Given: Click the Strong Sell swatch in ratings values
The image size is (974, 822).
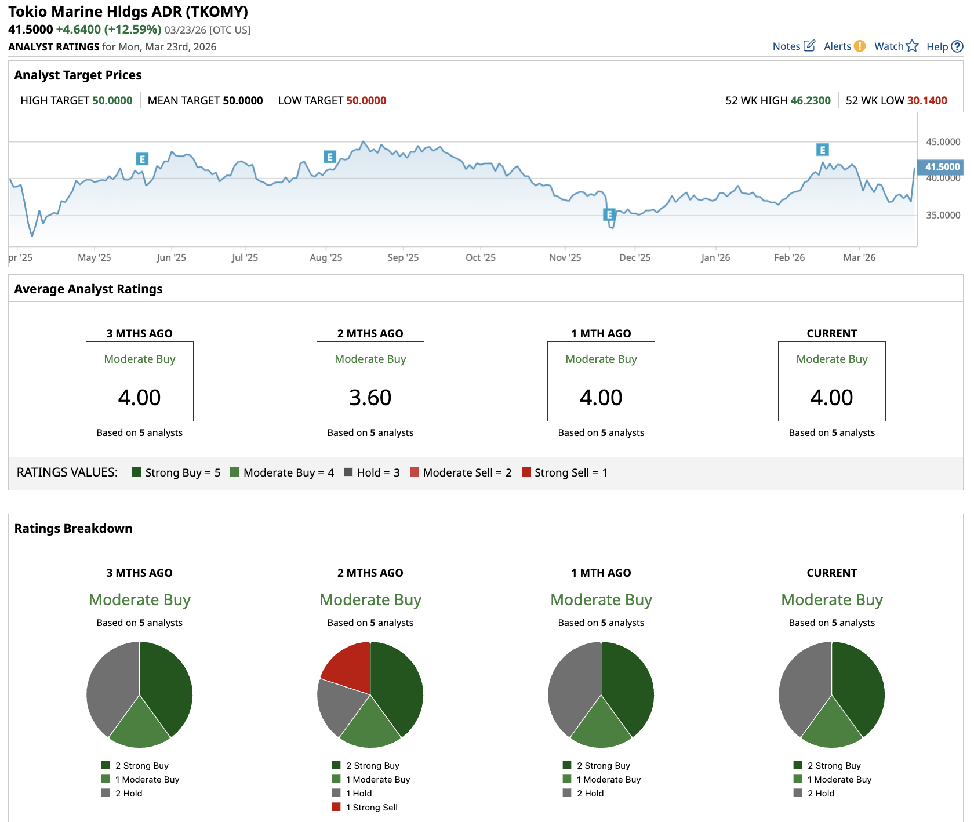Looking at the screenshot, I should pyautogui.click(x=526, y=472).
